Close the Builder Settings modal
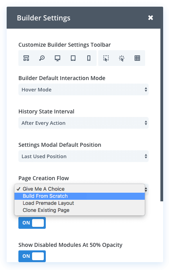 (151, 18)
